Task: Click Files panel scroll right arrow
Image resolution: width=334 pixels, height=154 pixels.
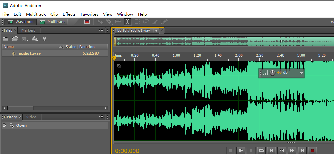Action: pyautogui.click(x=106, y=108)
